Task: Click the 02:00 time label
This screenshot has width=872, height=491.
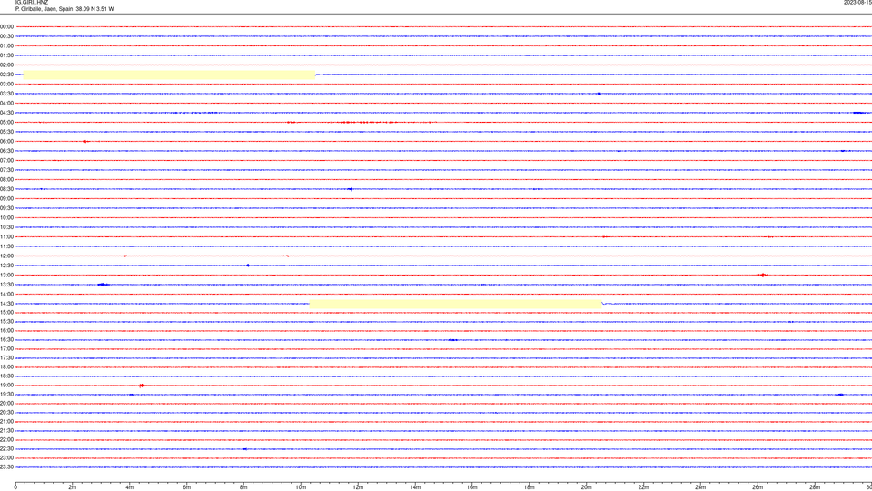Action: [7, 65]
